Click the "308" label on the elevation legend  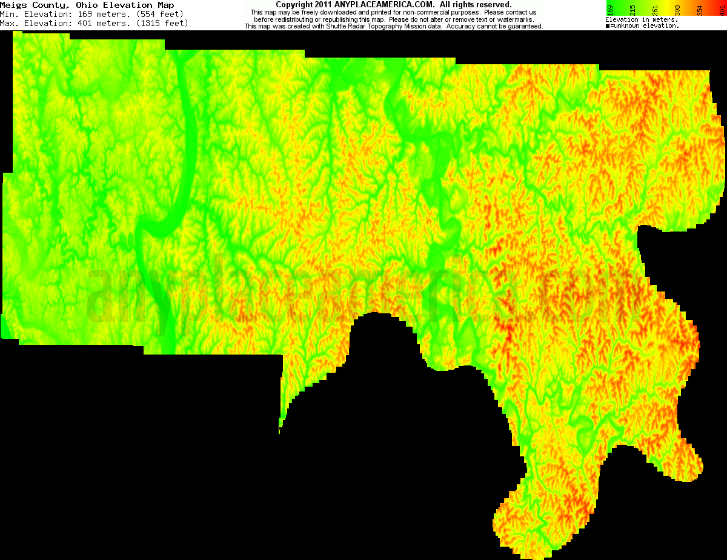[x=677, y=10]
